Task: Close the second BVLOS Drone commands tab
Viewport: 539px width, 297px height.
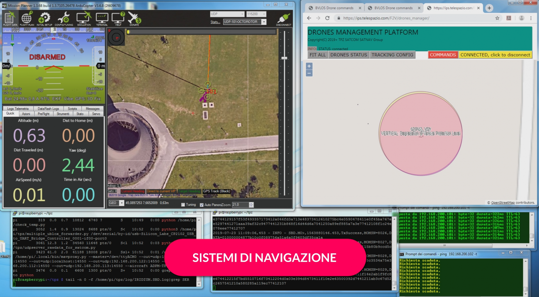Action: pos(419,8)
